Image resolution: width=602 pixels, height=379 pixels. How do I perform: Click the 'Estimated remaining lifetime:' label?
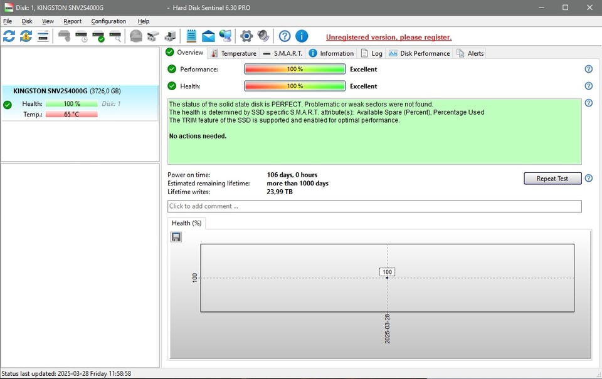(208, 184)
